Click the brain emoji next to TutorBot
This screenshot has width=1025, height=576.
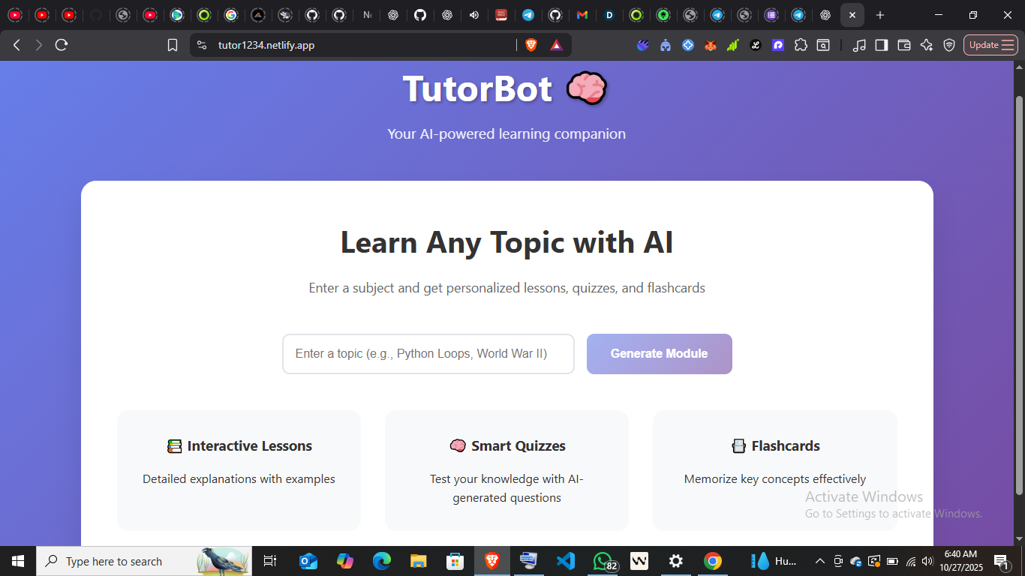586,88
